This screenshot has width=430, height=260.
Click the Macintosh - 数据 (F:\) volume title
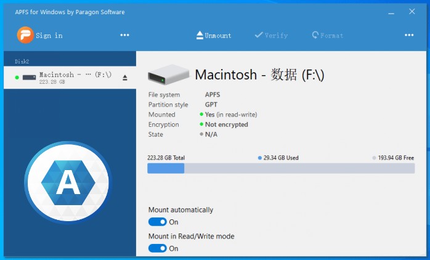[x=259, y=75]
